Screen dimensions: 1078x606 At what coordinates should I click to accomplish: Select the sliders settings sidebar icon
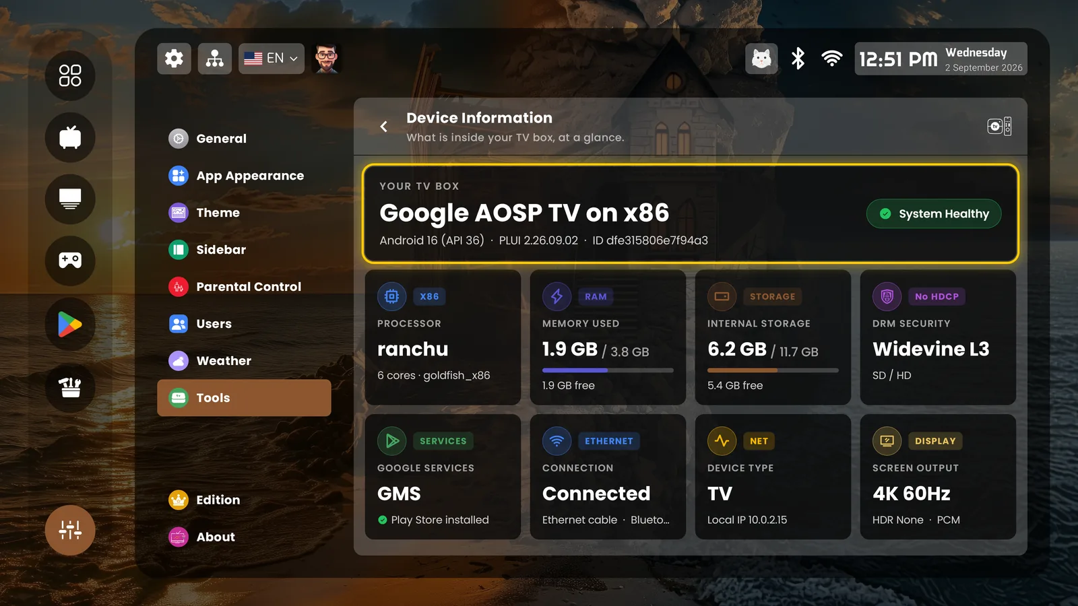pos(70,530)
